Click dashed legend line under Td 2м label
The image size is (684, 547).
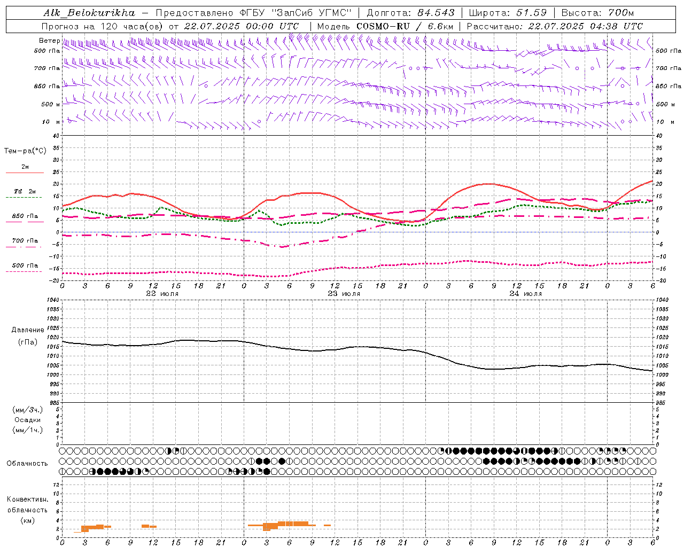(x=24, y=198)
